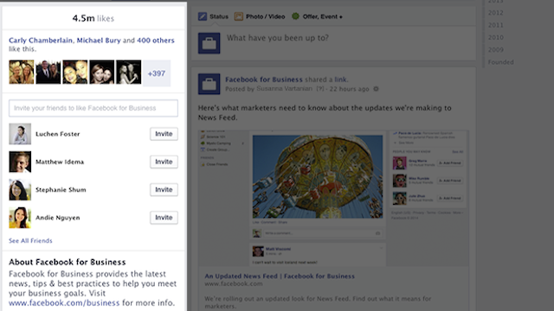Click the Status pencil icon

tap(203, 16)
